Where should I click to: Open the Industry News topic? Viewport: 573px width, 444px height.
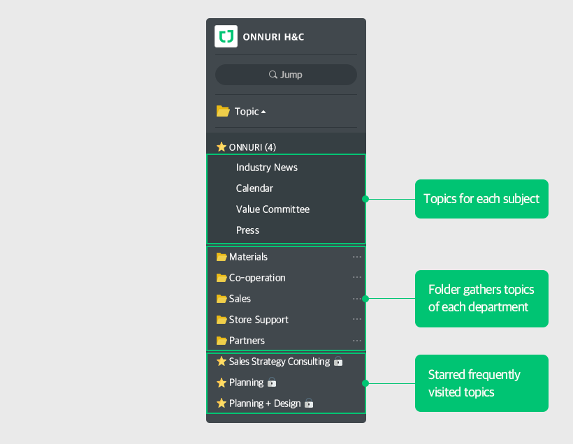(x=266, y=168)
